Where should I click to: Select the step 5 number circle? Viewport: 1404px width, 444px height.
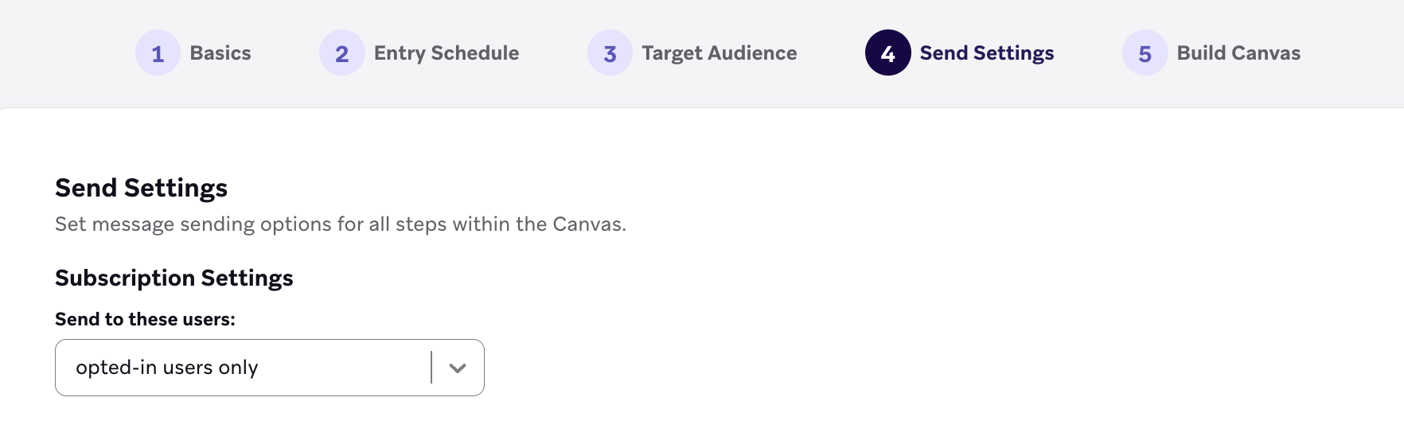(1145, 53)
